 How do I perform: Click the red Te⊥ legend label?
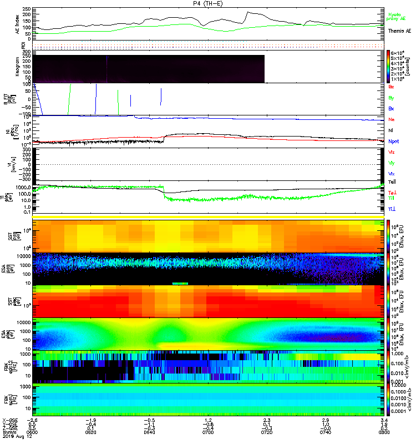[x=392, y=193]
